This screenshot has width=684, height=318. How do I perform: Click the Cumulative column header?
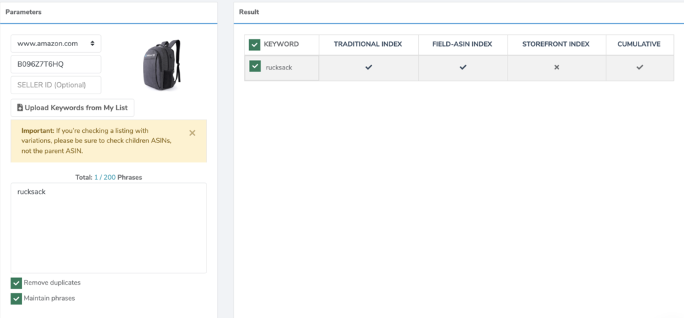639,45
